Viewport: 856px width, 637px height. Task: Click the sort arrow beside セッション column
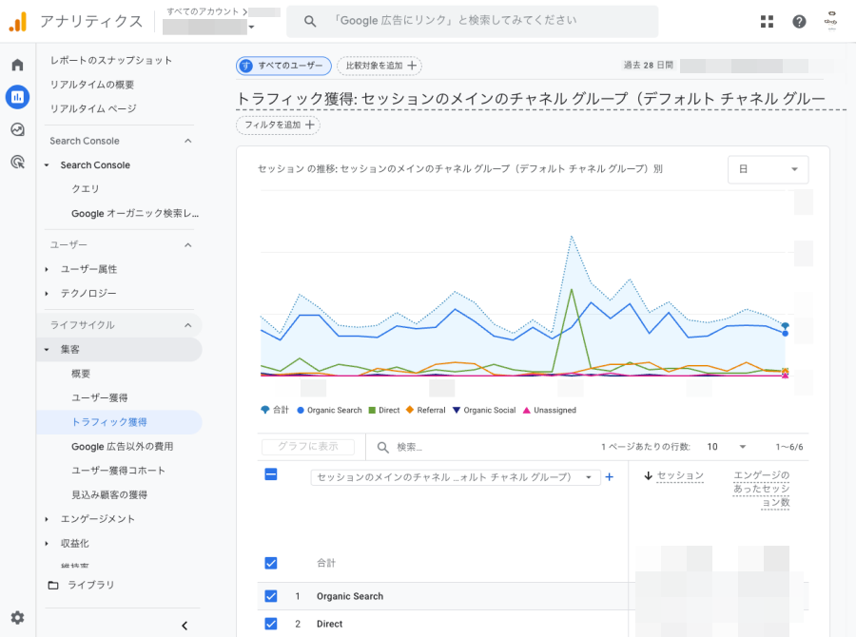pyautogui.click(x=648, y=476)
